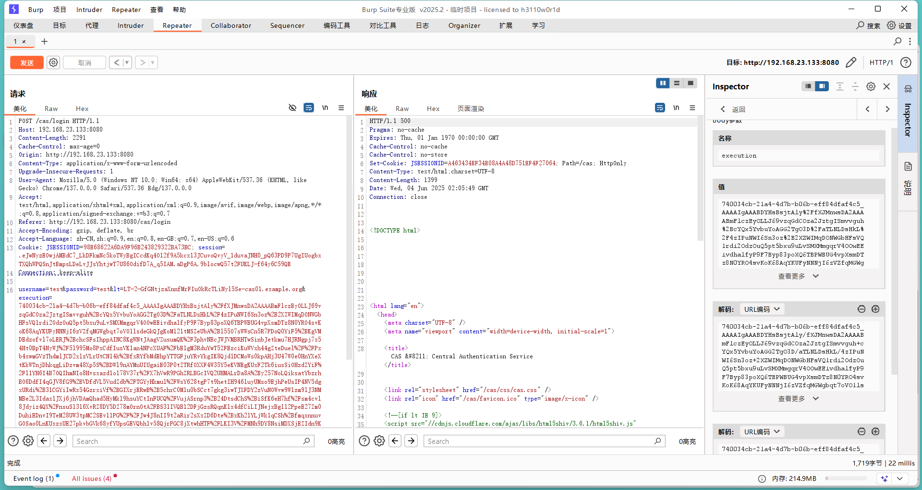922x490 pixels.
Task: Add decoding step plus icon in first 解码
Action: pyautogui.click(x=875, y=309)
